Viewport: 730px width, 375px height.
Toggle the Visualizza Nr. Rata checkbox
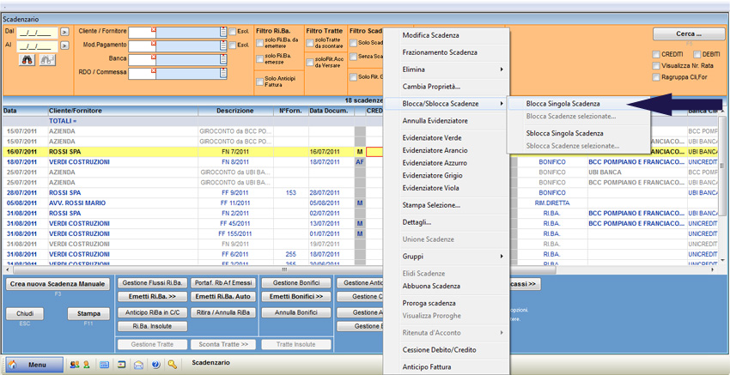[656, 65]
